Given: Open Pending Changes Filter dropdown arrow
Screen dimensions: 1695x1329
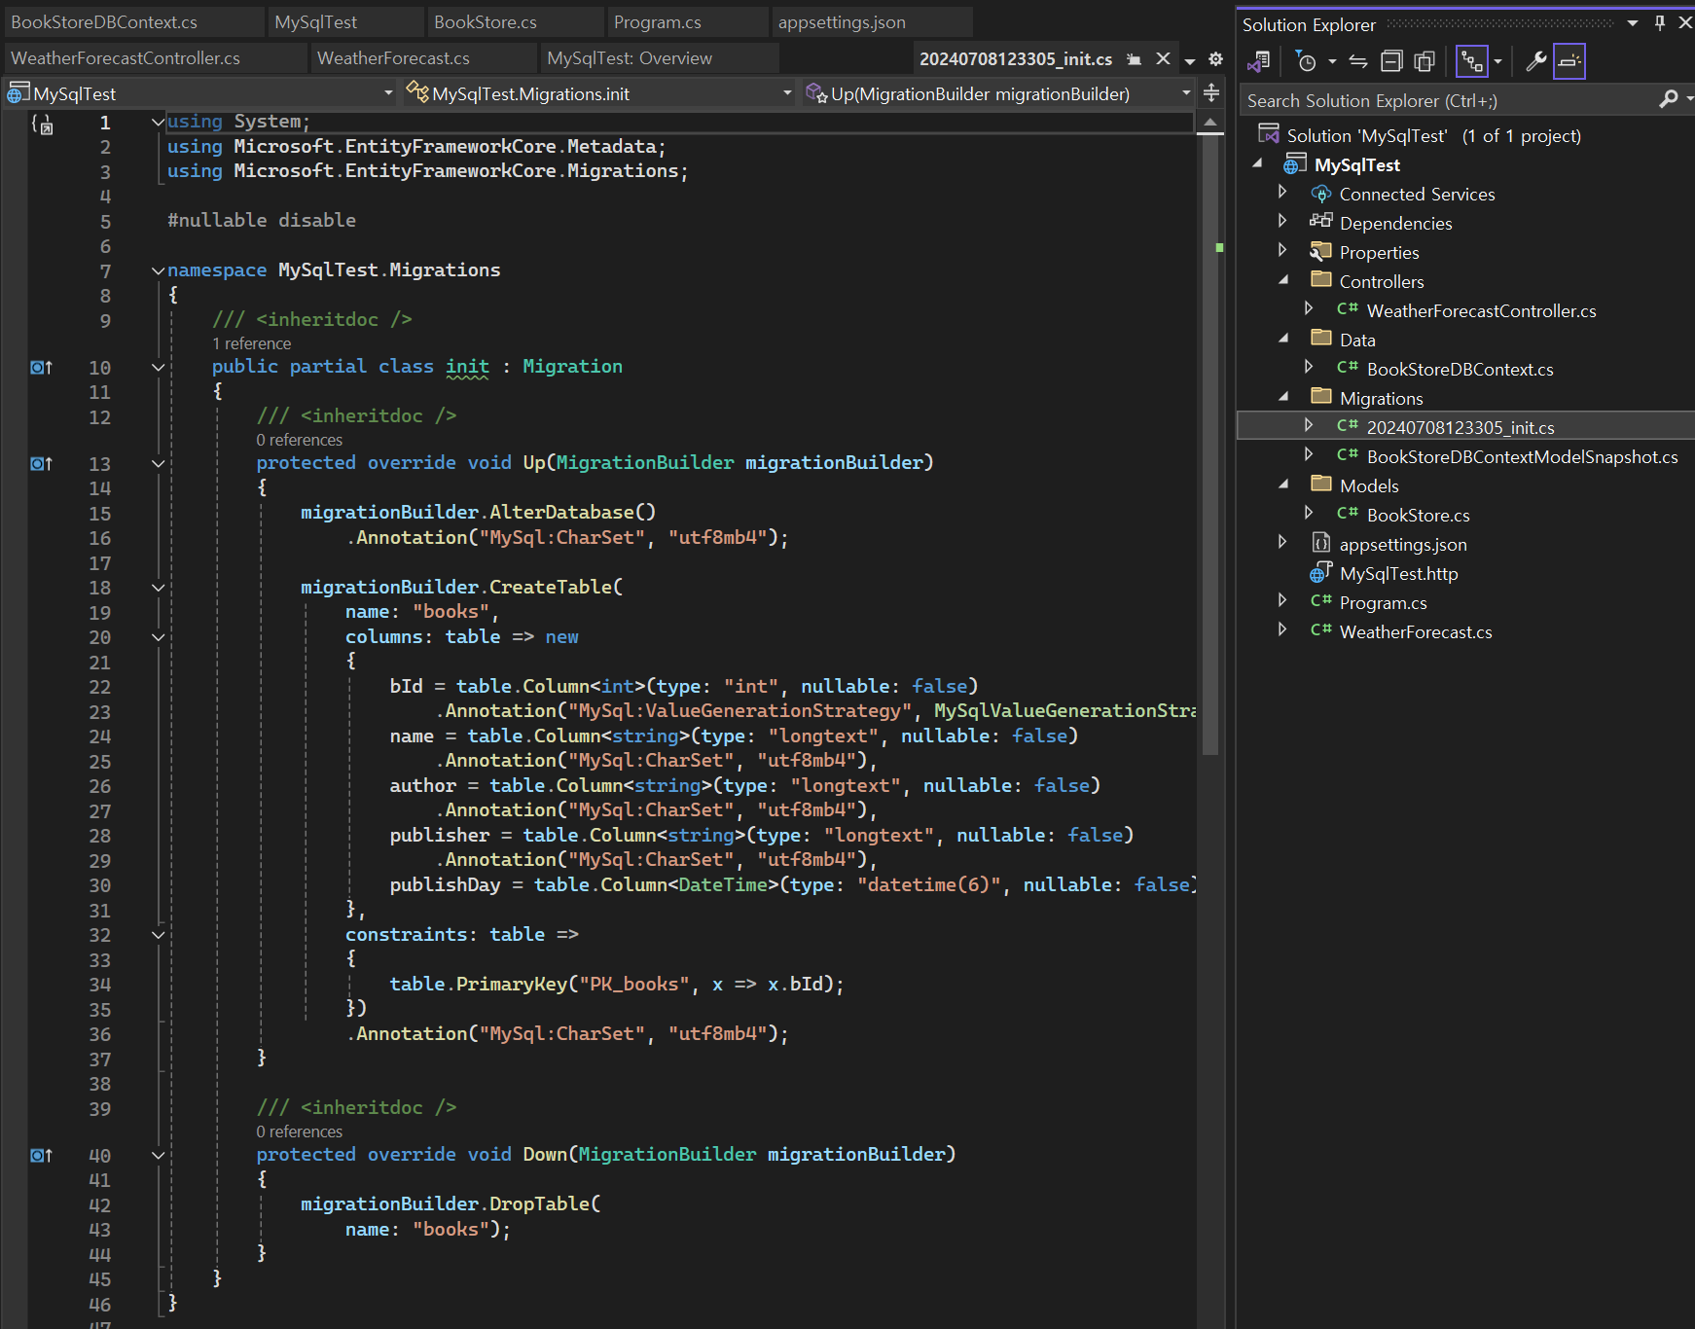Looking at the screenshot, I should [1332, 61].
